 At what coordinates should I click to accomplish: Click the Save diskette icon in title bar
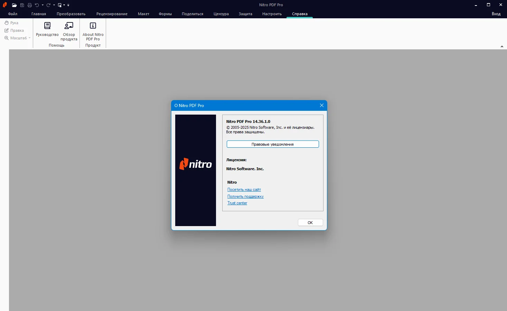coord(22,5)
